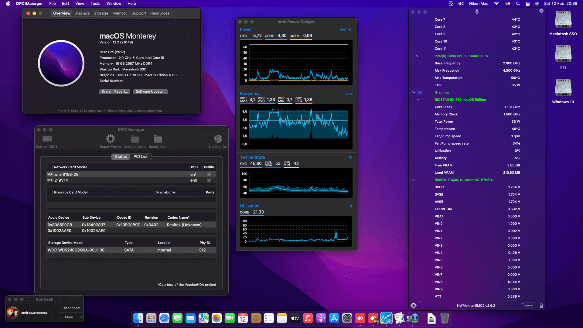Collapse the Intel Core i5-10400F CPU section

418,56
